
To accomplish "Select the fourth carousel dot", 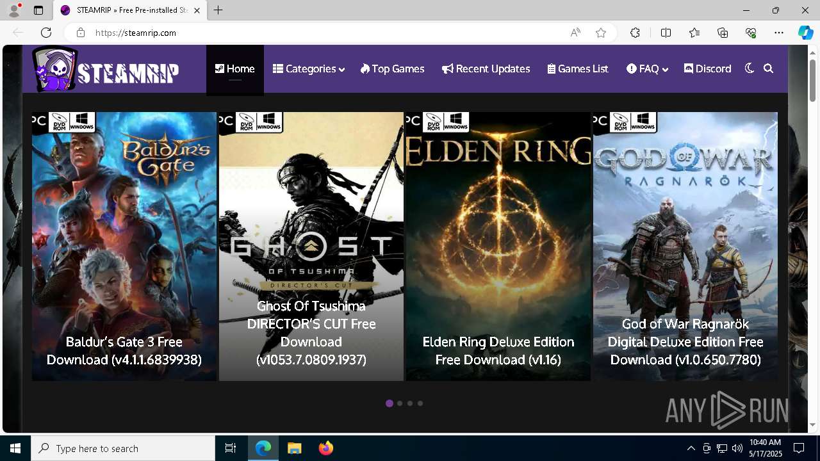I will click(420, 403).
